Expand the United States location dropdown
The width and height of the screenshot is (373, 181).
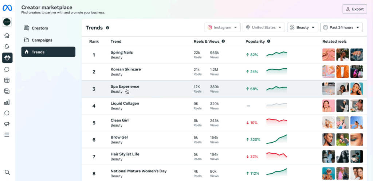[x=263, y=27]
